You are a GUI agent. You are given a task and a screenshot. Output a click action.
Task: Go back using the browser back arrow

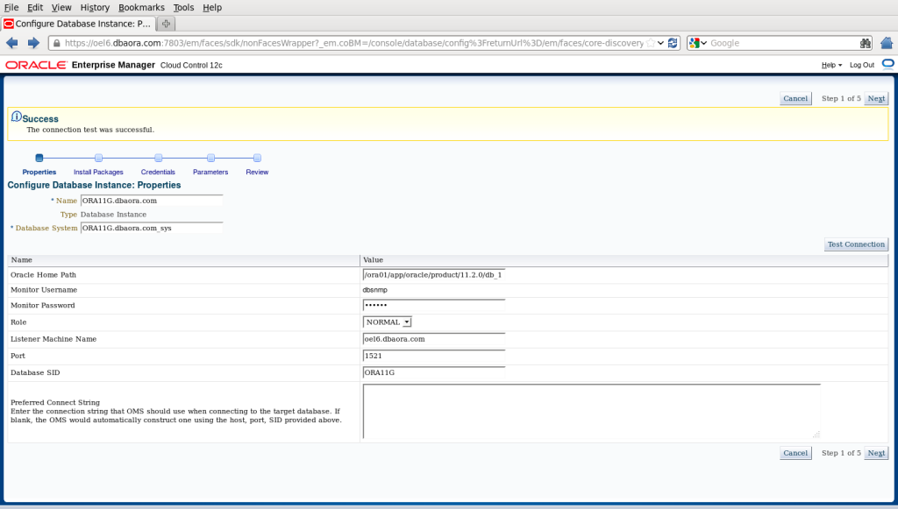11,43
